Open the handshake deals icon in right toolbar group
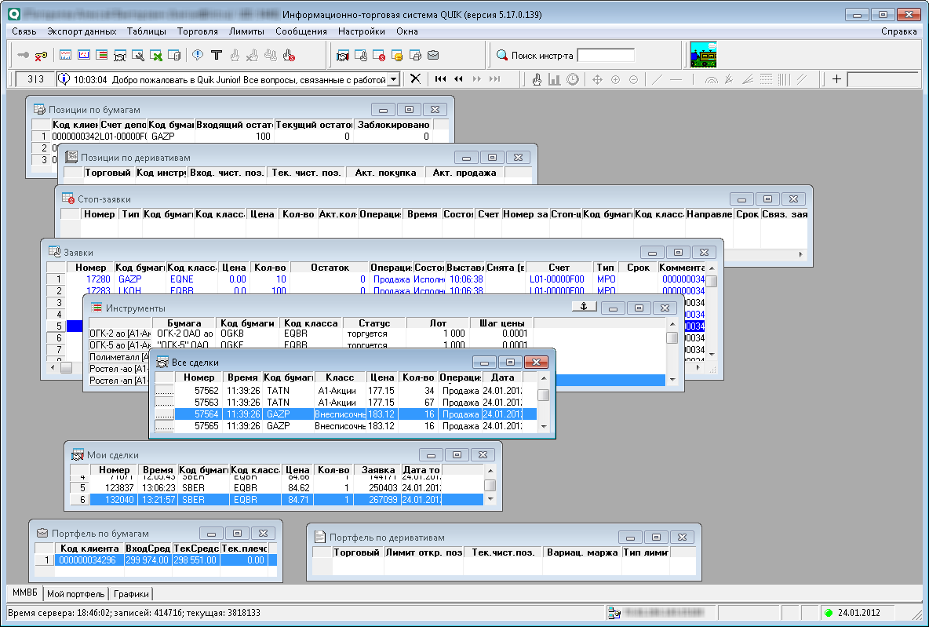 point(342,56)
